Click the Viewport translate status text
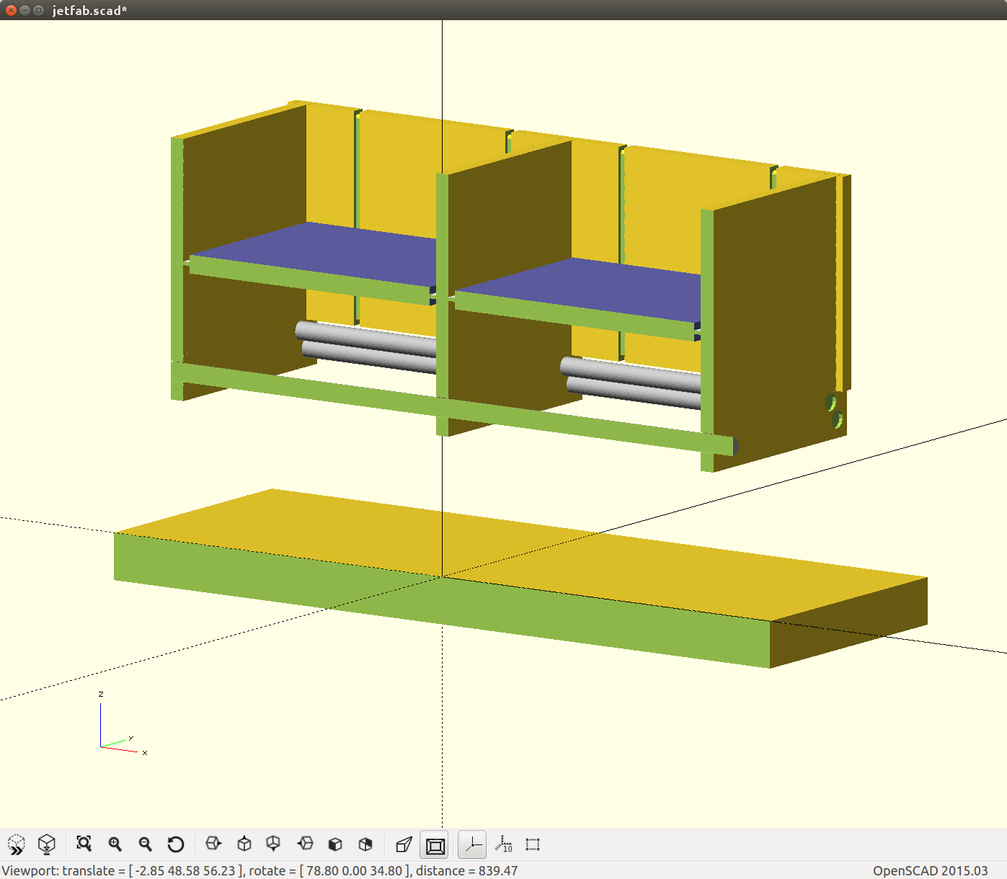The height and width of the screenshot is (879, 1007). [x=259, y=870]
